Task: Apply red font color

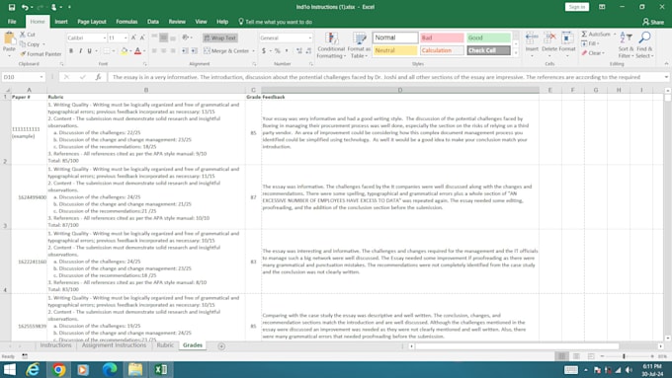Action: (x=137, y=51)
